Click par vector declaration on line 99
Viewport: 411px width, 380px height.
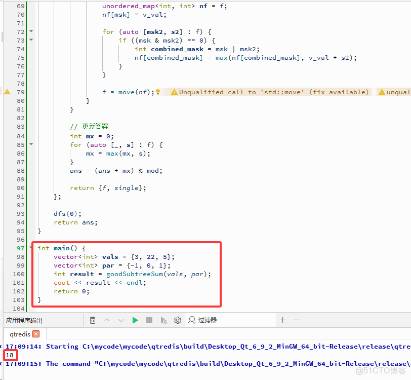pyautogui.click(x=112, y=265)
